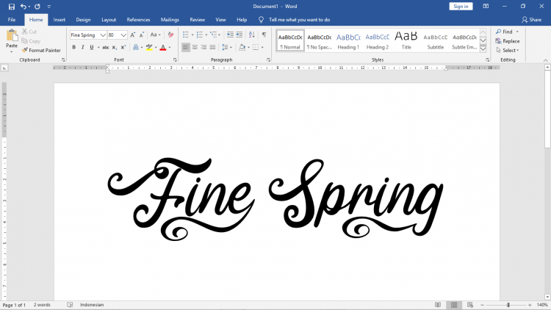551x310 pixels.
Task: Select Align Right
Action: click(x=204, y=47)
